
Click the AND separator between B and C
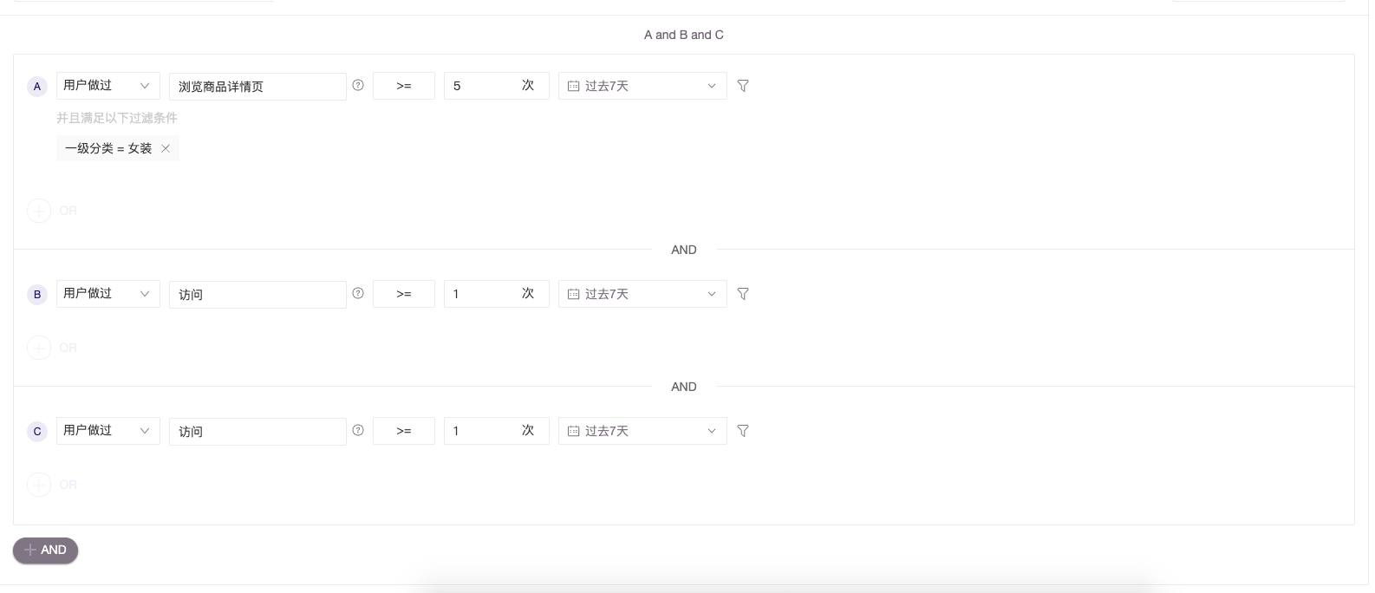pos(684,387)
